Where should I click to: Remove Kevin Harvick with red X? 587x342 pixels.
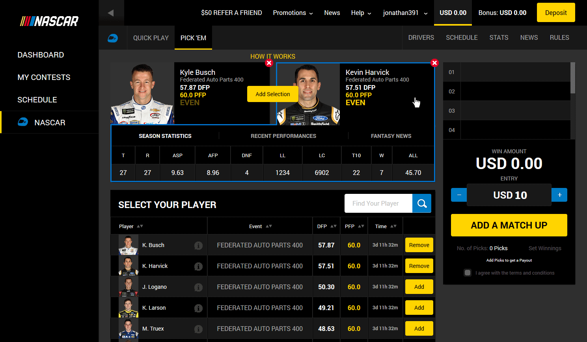click(434, 63)
